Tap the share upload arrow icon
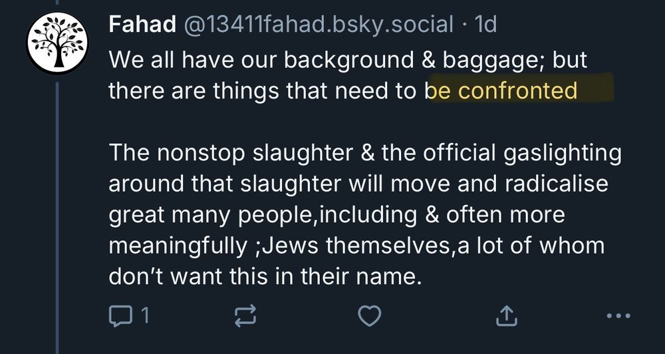Viewport: 665px width, 354px height. (506, 316)
